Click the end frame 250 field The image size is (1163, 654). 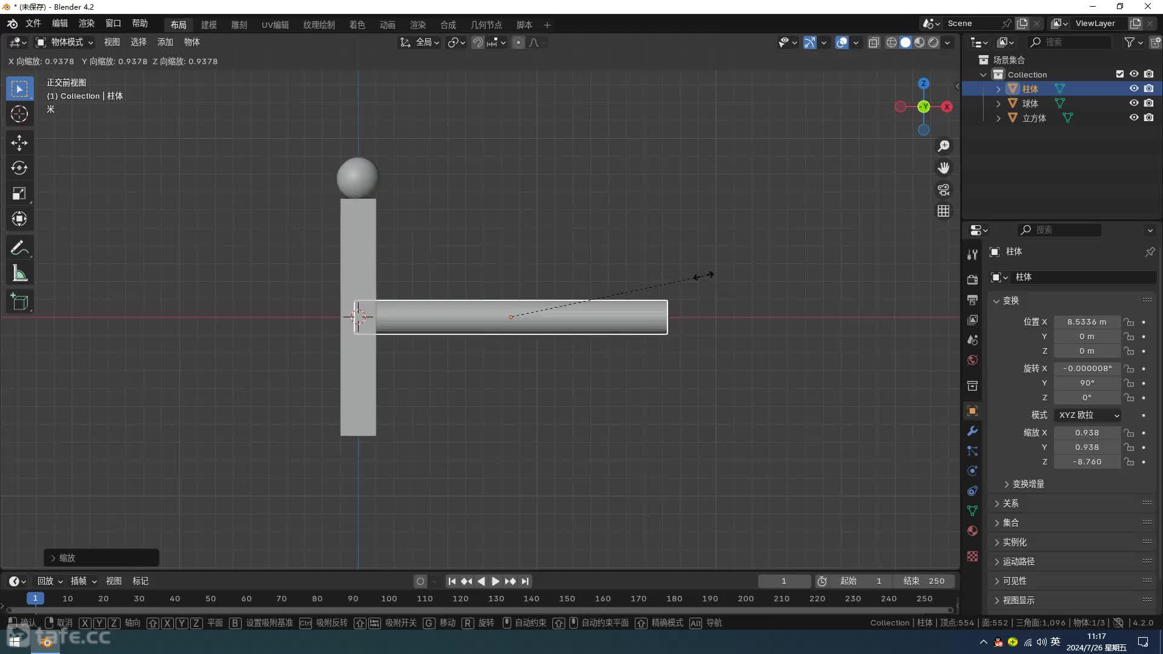tap(924, 581)
